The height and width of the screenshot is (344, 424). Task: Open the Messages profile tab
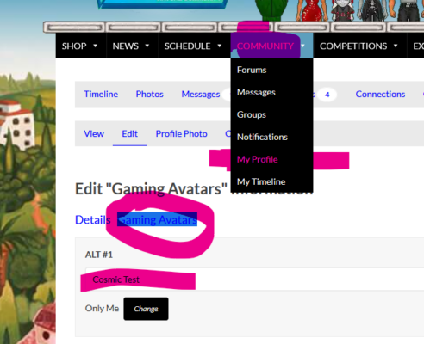pos(201,95)
